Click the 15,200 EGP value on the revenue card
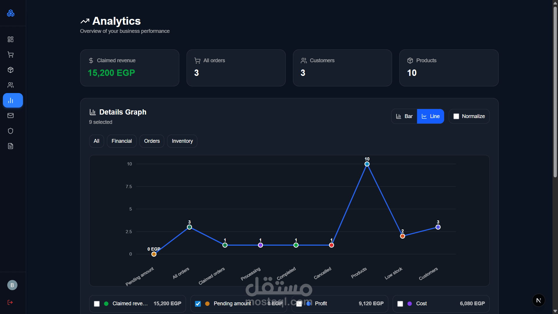The image size is (558, 314). coord(111,73)
